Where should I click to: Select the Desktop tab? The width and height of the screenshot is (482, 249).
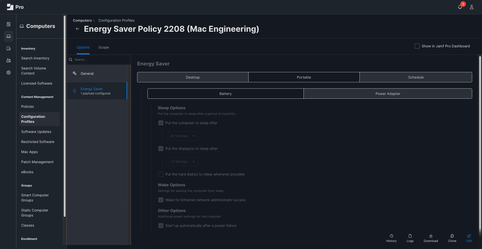point(193,77)
